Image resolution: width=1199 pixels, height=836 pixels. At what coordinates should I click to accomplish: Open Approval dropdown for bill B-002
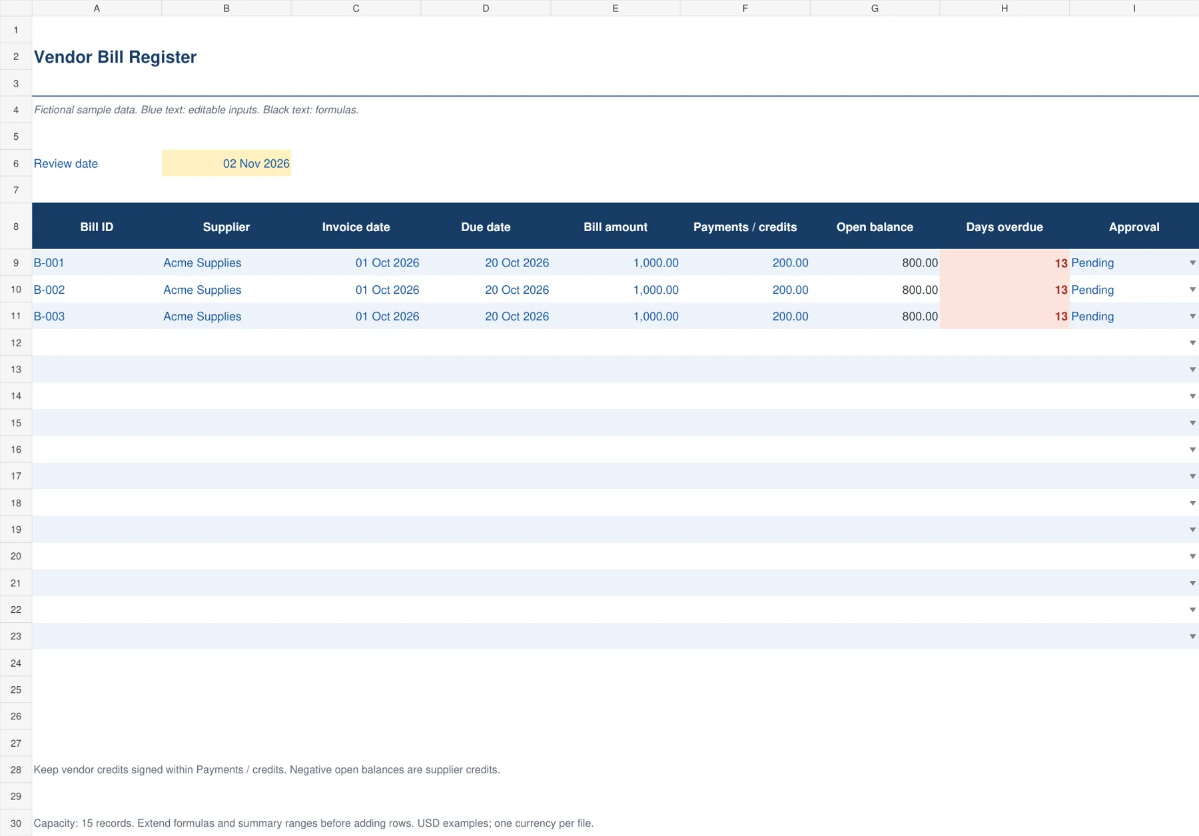tap(1192, 290)
